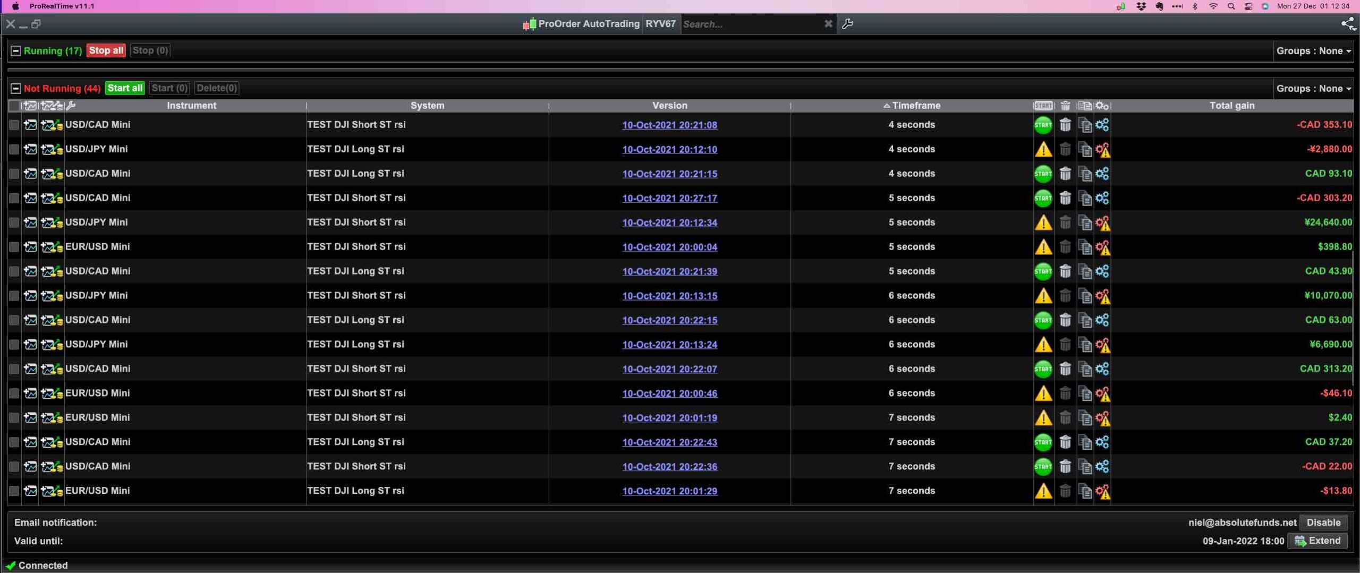This screenshot has width=1360, height=573.
Task: Open the ProRealTime v11.1 app menu
Action: click(x=62, y=6)
